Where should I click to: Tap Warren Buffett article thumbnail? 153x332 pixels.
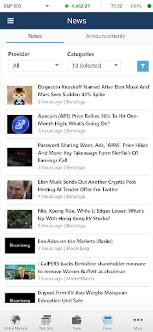(x=20, y=272)
